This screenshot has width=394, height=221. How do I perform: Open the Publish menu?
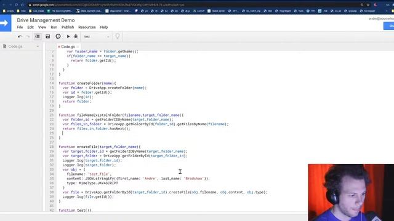pos(68,27)
